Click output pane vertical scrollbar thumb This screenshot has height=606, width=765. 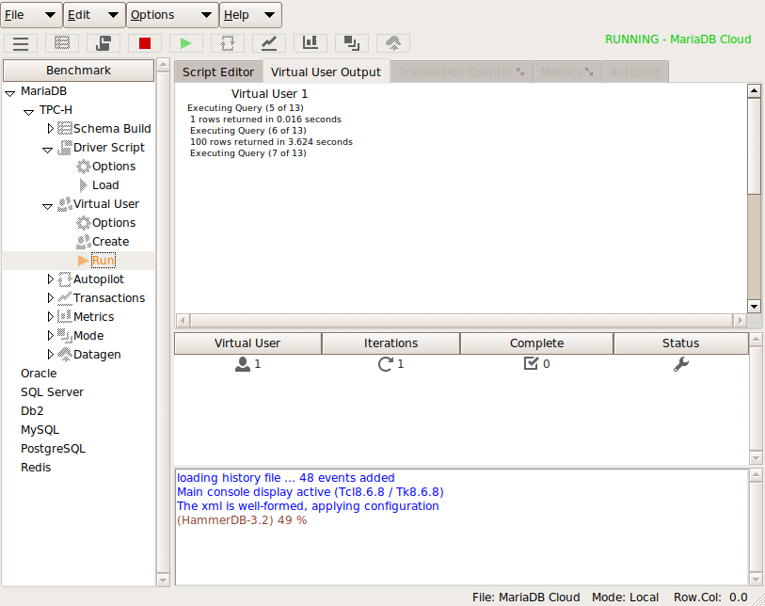point(754,147)
